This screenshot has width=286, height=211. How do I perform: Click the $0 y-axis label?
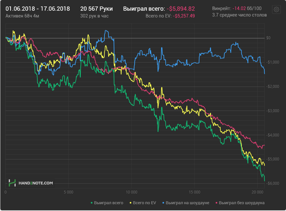click(268, 38)
